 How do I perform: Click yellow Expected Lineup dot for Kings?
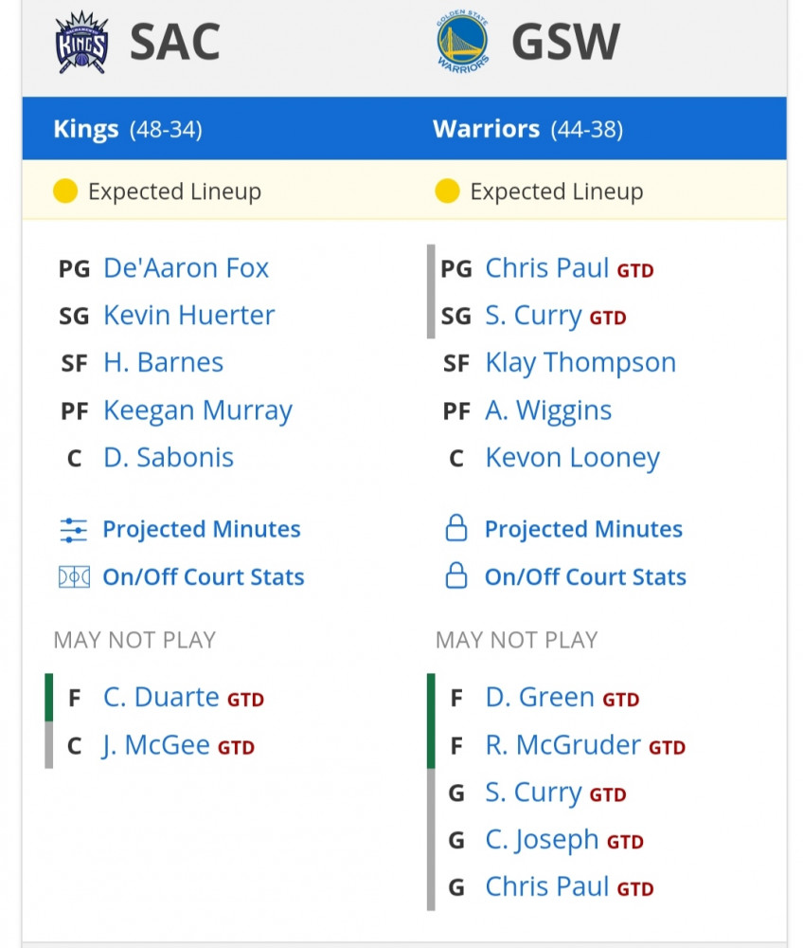[65, 191]
